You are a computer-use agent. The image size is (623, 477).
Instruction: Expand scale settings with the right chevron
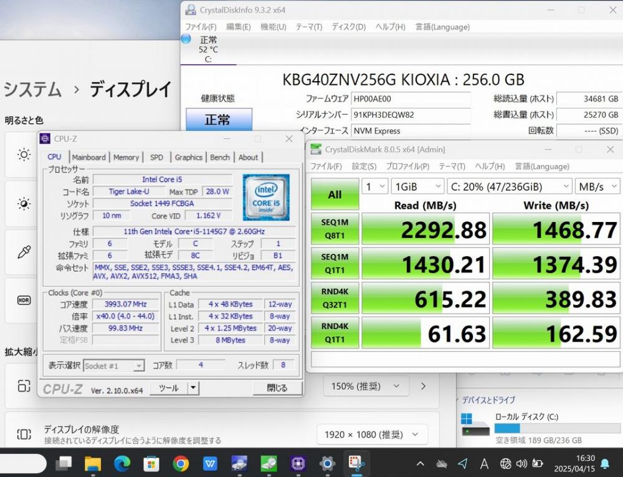point(424,386)
